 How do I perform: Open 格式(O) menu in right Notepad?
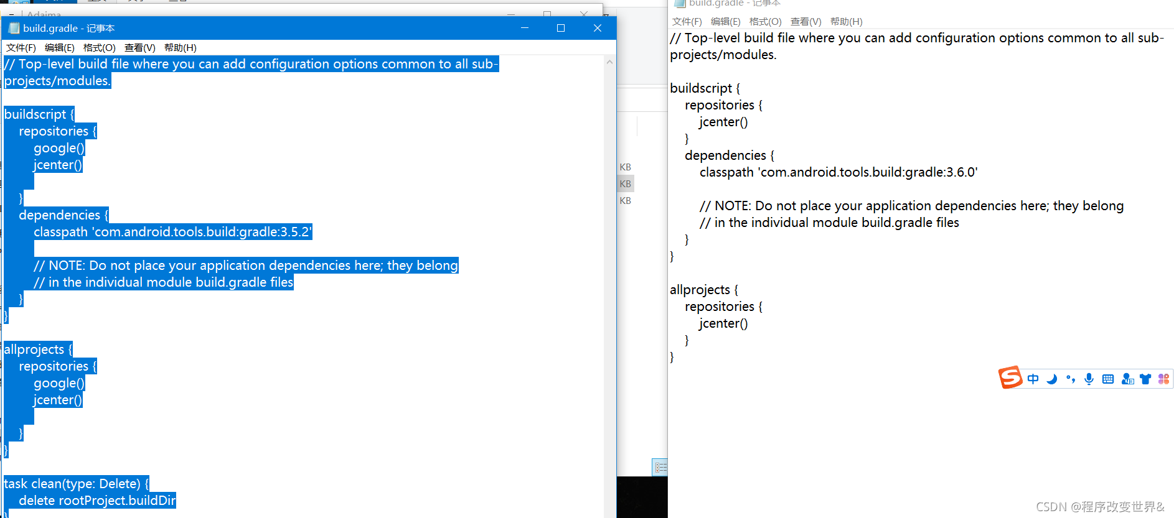765,22
